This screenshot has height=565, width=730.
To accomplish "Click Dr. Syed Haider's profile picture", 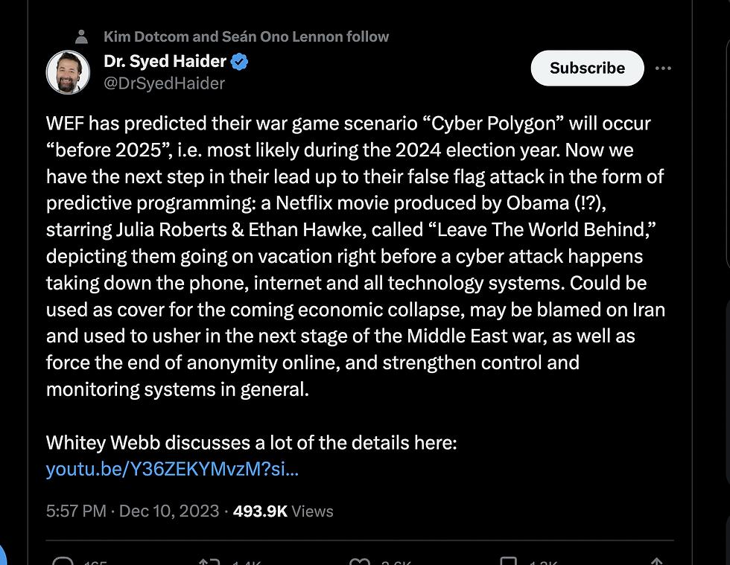I will 68,72.
